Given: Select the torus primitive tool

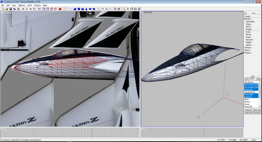Looking at the screenshot, I should [x=90, y=9].
